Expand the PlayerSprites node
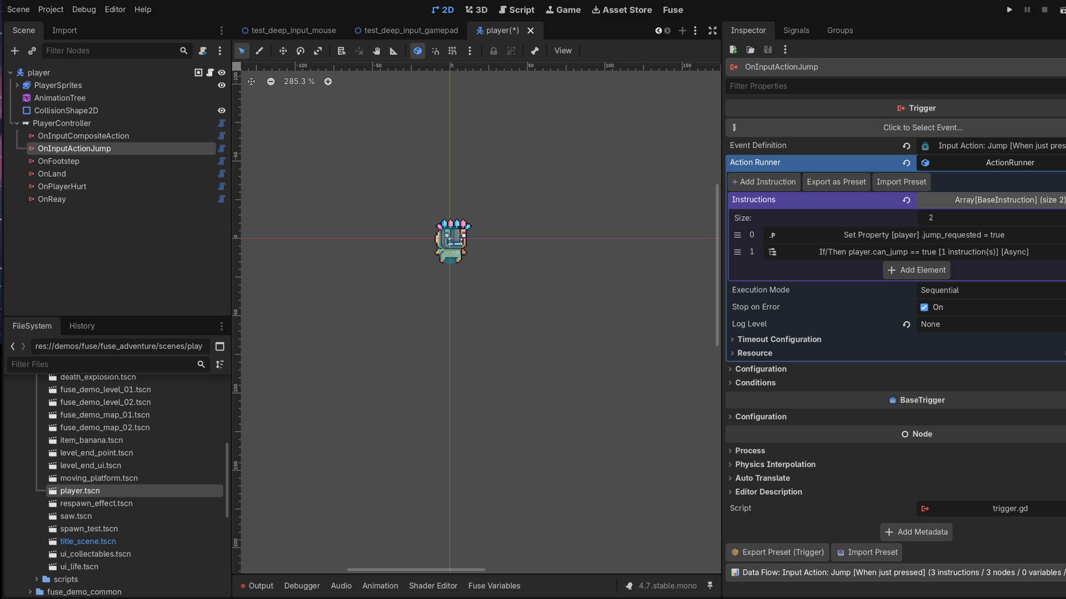The width and height of the screenshot is (1066, 599). coord(17,85)
